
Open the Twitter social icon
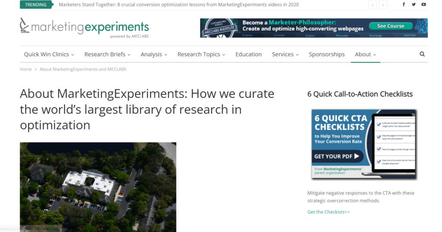point(414,4)
